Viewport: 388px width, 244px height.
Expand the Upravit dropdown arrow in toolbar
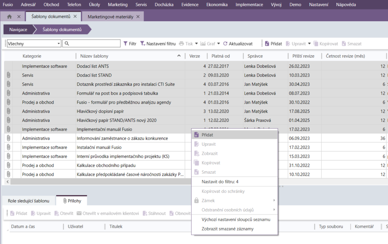pyautogui.click(x=309, y=44)
